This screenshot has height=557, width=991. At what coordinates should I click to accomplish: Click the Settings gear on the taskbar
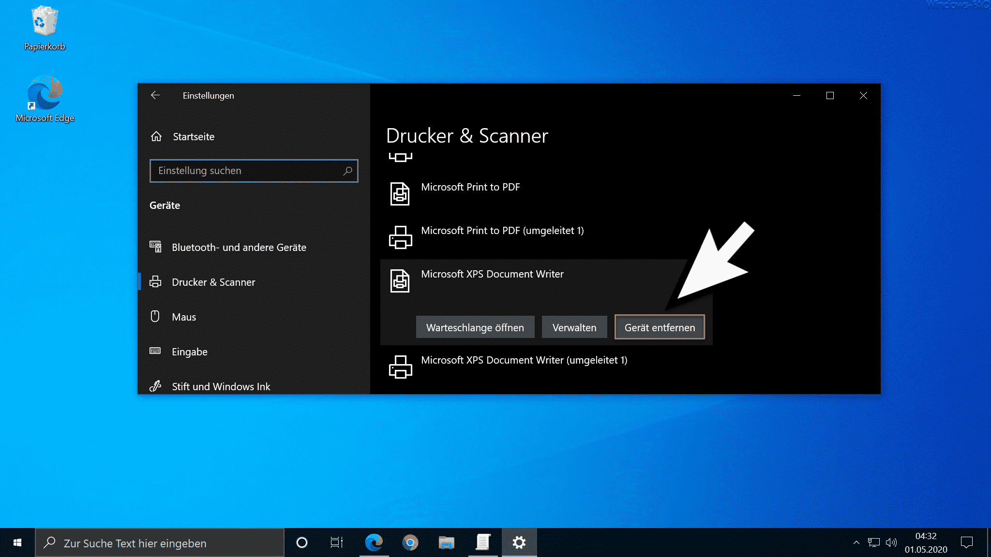point(519,542)
